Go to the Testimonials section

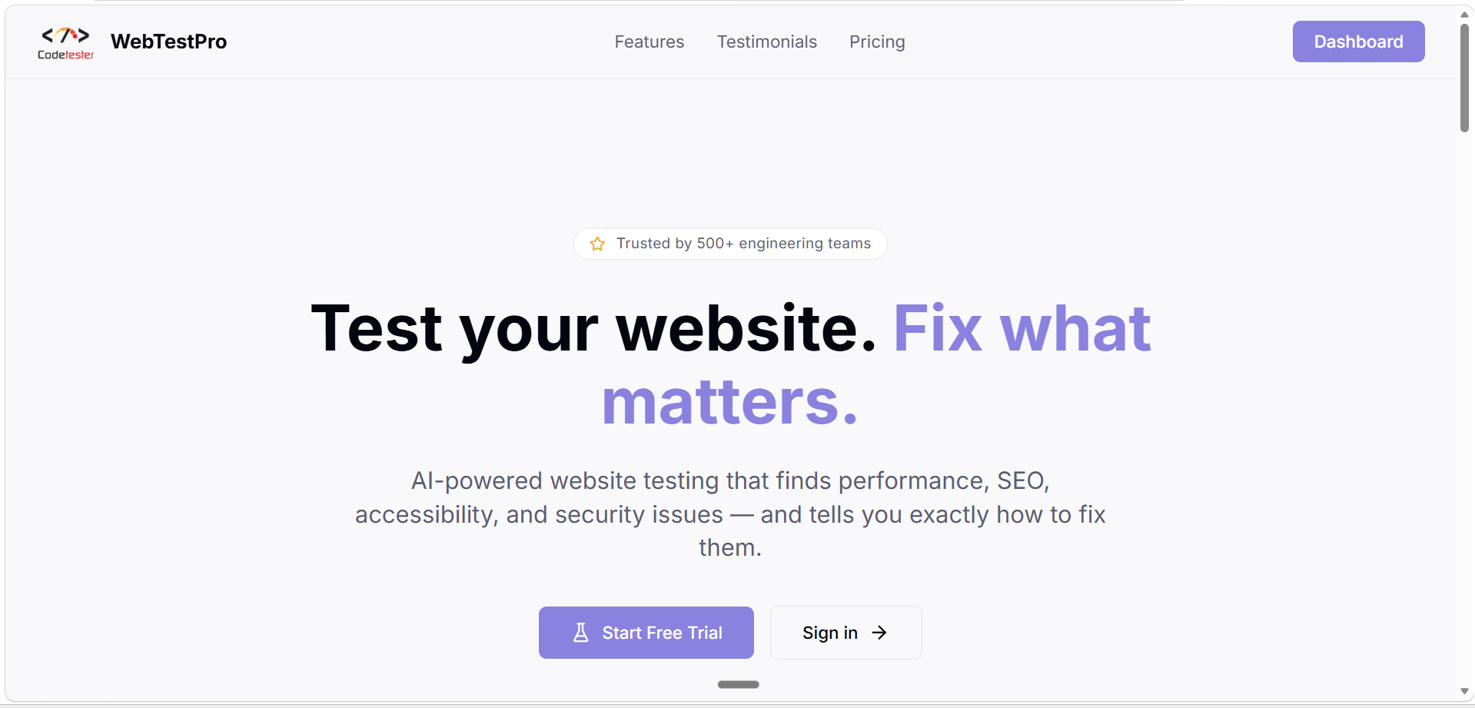pos(766,42)
